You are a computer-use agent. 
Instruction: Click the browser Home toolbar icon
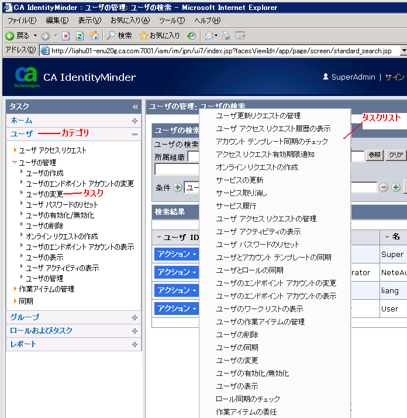coord(94,36)
